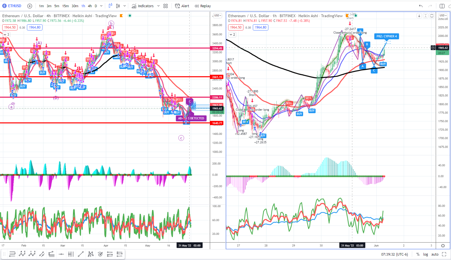The height and width of the screenshot is (260, 451).
Task: Start bar Replay mode
Action: tap(203, 6)
